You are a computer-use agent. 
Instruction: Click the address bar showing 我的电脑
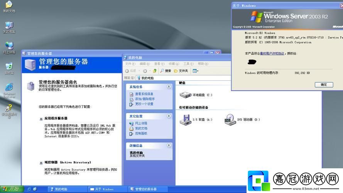coord(183,78)
